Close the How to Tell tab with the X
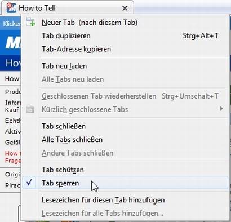This screenshot has height=222, width=231. (125, 8)
